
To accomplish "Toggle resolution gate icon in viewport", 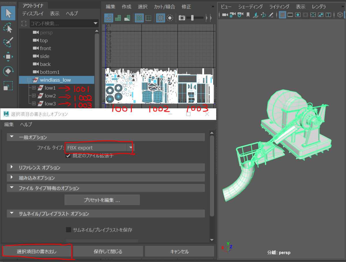I will (298, 14).
